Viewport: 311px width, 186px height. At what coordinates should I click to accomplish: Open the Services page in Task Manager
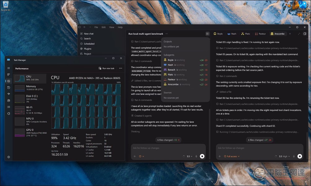8,113
